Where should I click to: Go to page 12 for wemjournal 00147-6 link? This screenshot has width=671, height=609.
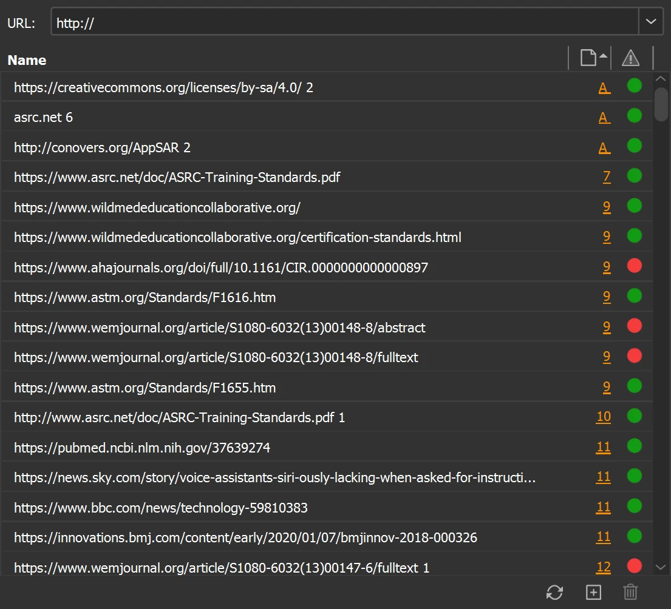604,567
